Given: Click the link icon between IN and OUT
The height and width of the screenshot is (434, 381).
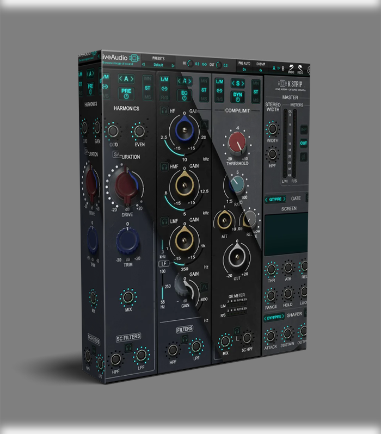Looking at the screenshot, I should pyautogui.click(x=204, y=64).
